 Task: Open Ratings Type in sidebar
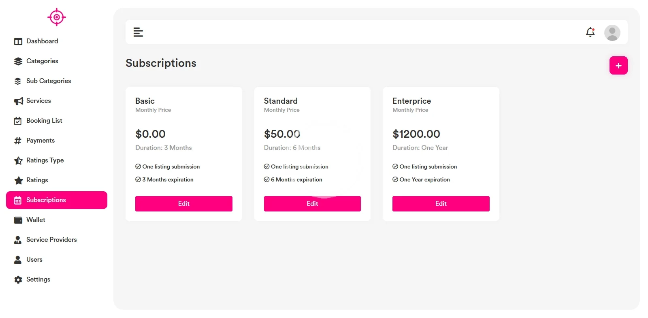(45, 160)
